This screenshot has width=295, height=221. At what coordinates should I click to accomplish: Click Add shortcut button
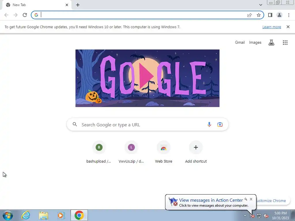click(x=196, y=152)
